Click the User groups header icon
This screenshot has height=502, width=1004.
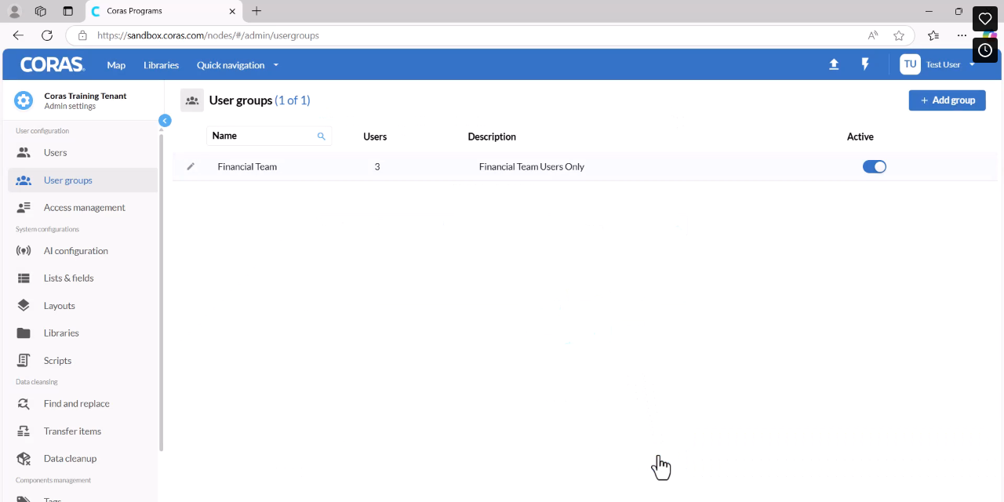192,100
